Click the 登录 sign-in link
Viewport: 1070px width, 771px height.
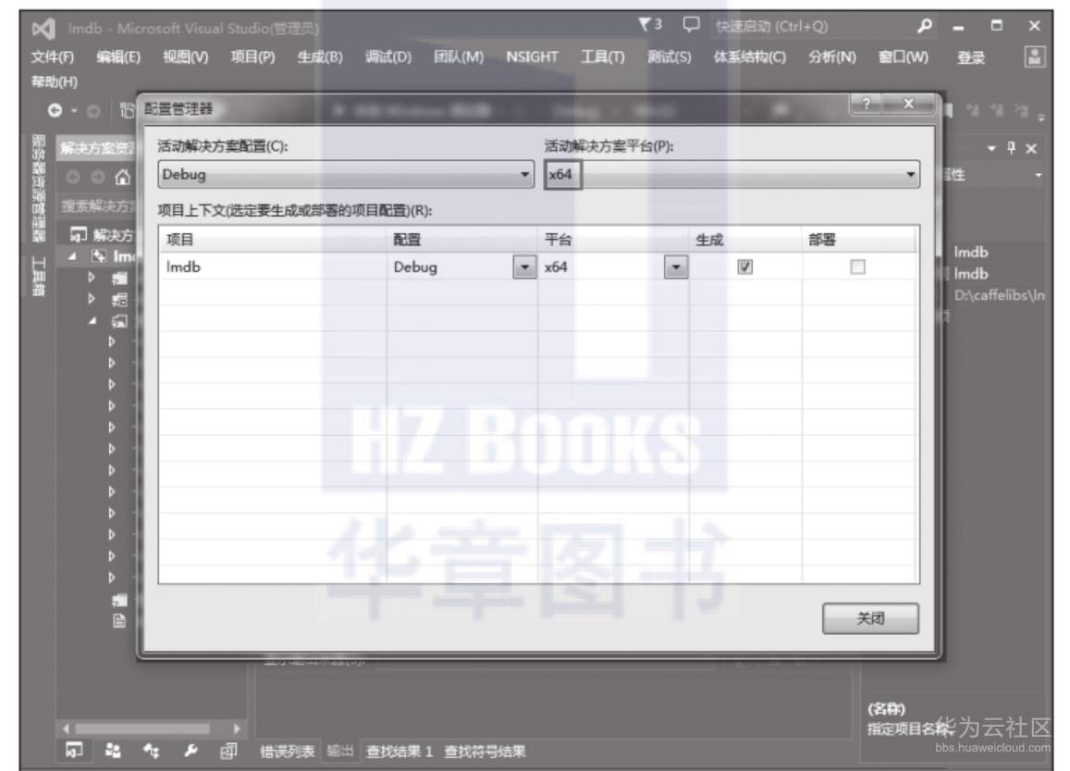point(971,57)
